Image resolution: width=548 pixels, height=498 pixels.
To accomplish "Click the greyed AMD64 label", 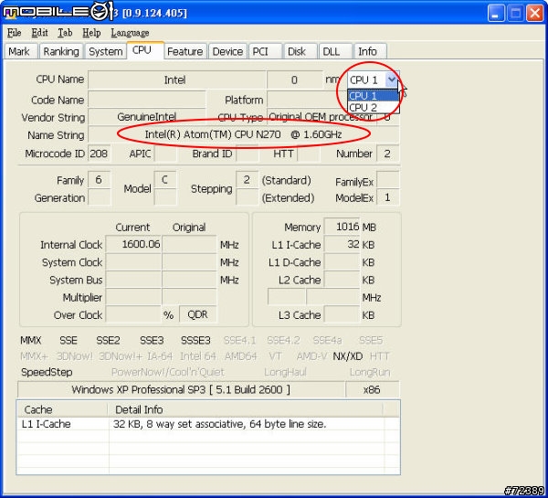I will (241, 356).
